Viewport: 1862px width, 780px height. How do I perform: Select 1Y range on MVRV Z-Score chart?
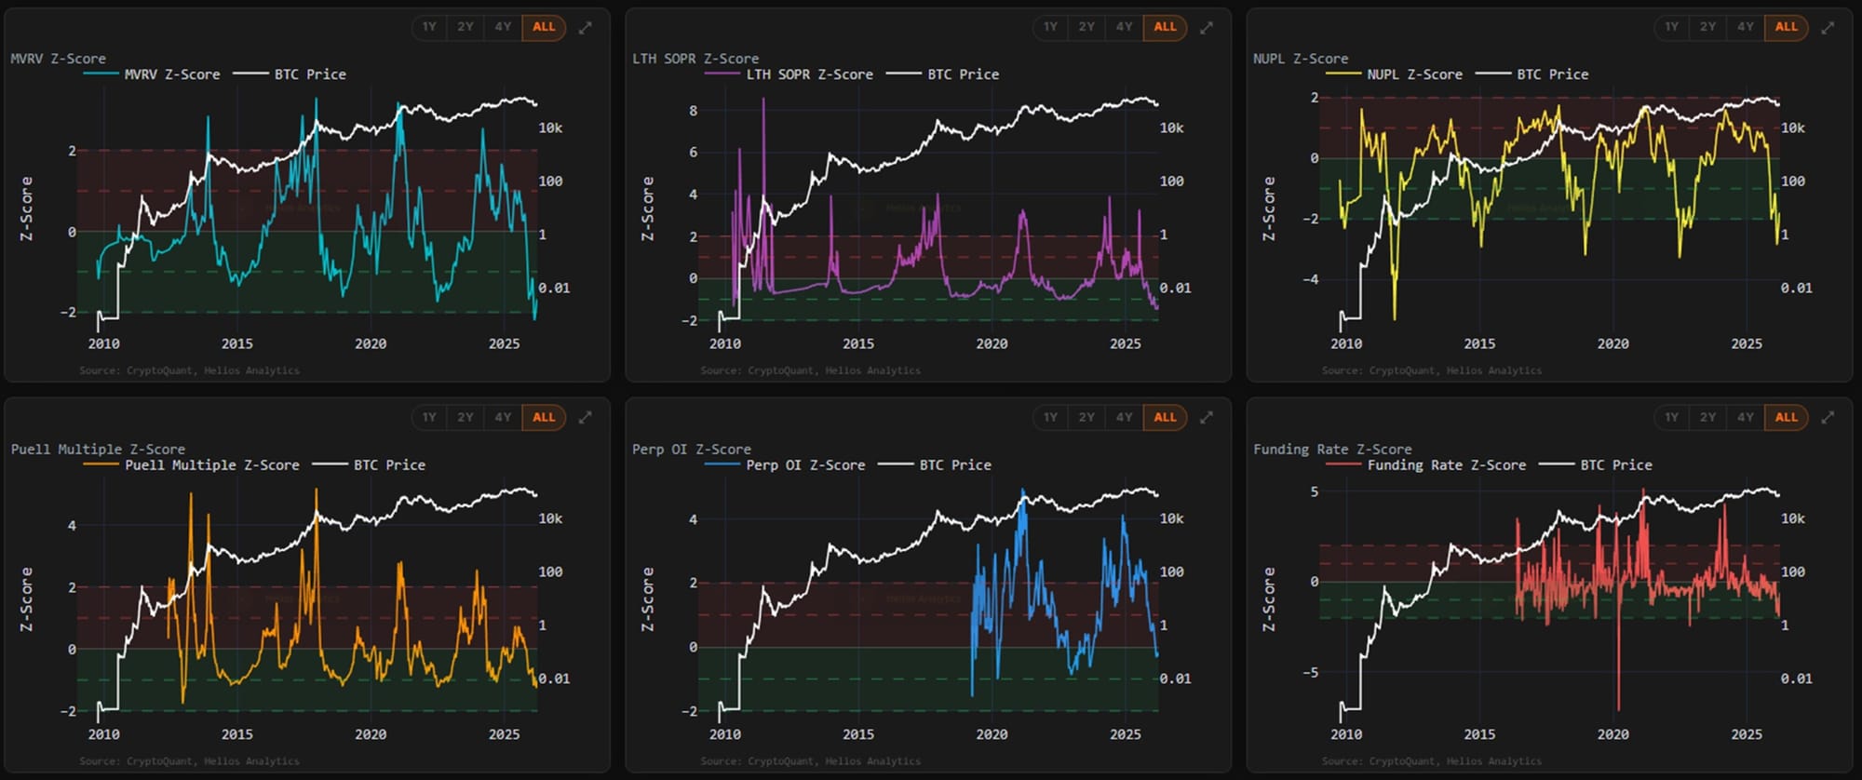coord(429,27)
